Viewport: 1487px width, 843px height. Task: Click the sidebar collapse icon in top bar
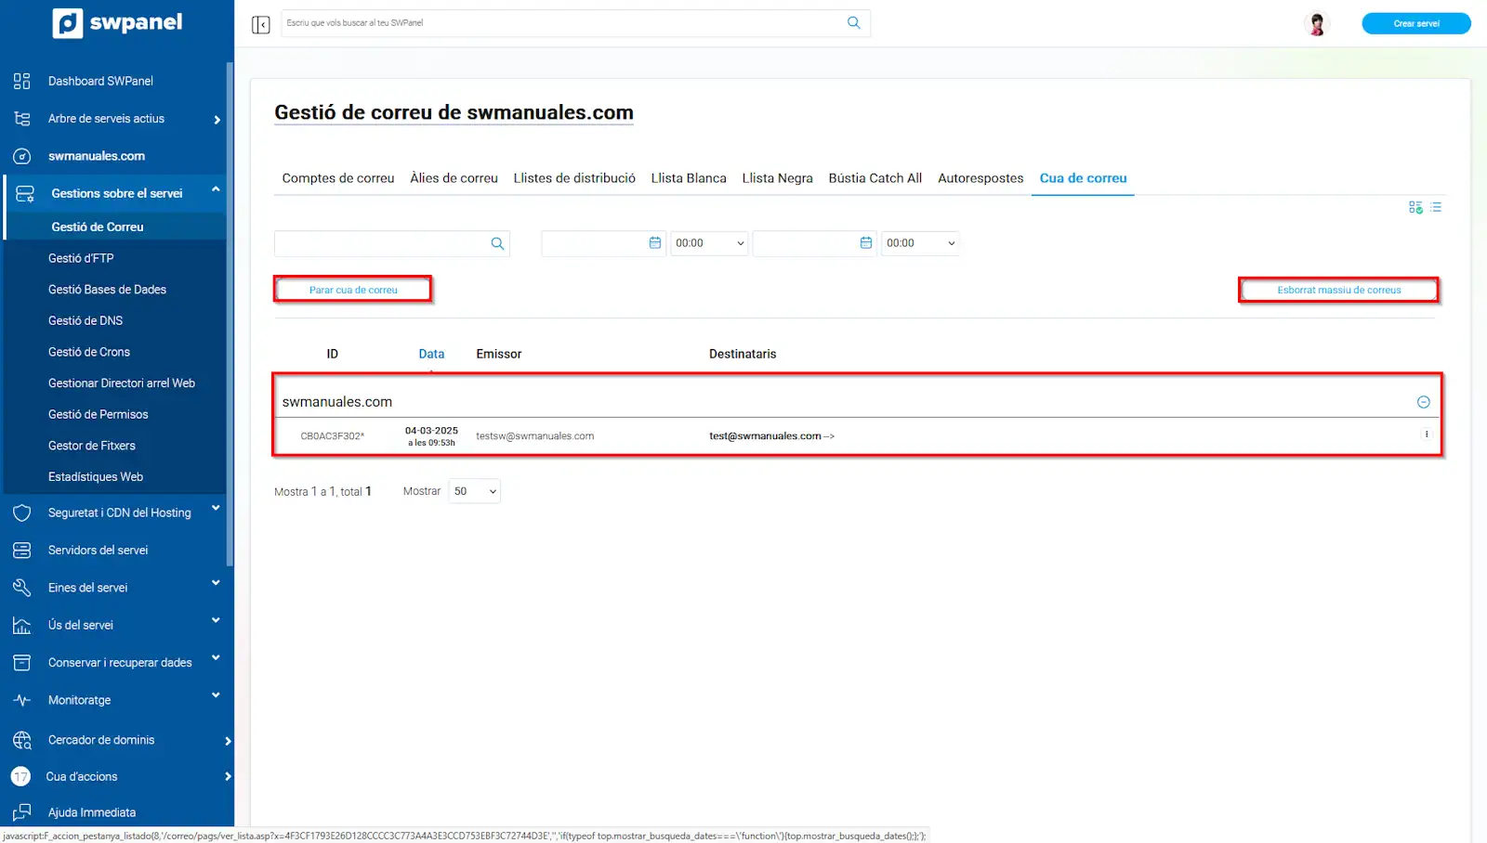[x=260, y=24]
